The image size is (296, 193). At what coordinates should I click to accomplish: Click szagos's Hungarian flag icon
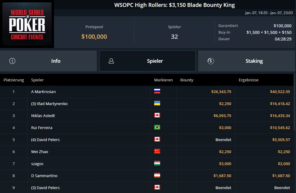pyautogui.click(x=157, y=163)
